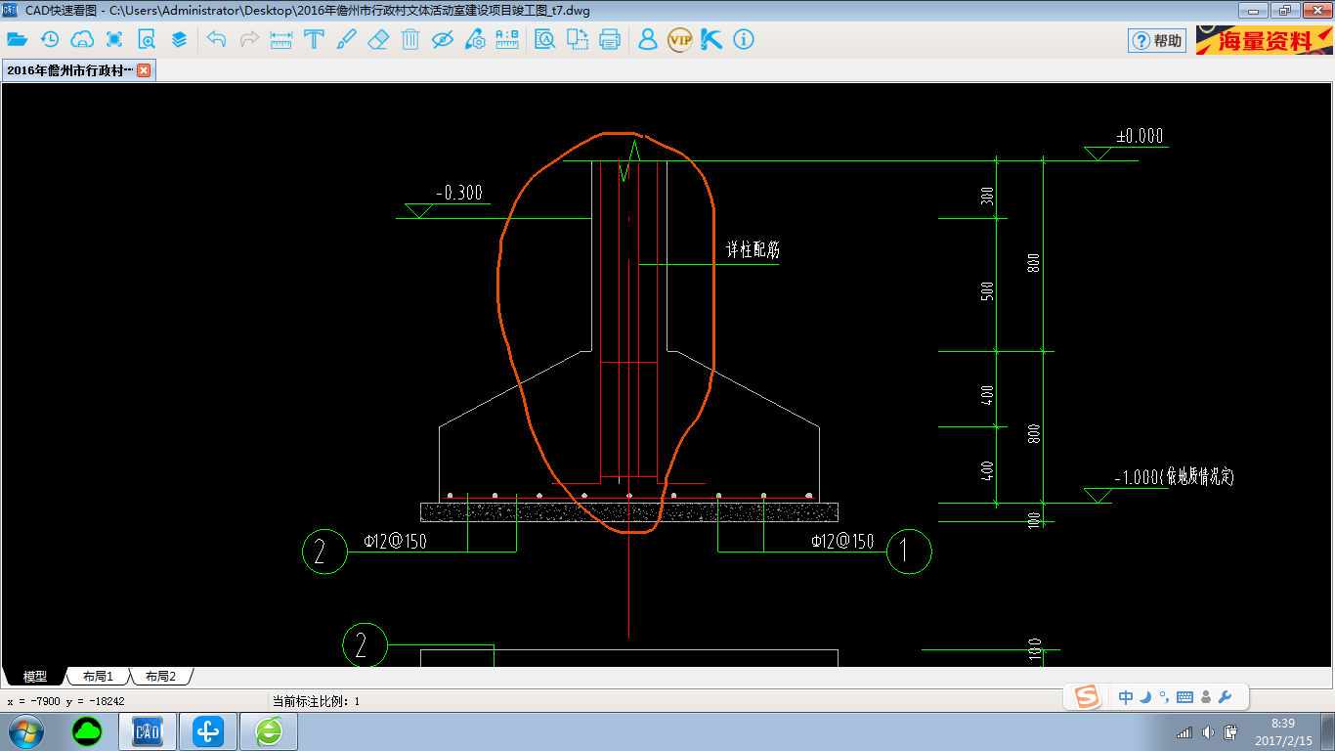Toggle annotation visibility with the eye icon
1335x751 pixels.
(443, 40)
